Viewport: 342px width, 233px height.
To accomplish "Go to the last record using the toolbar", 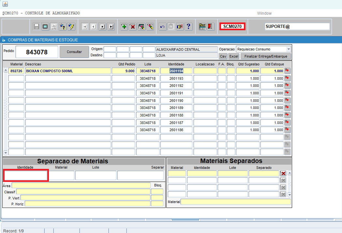I will [111, 27].
